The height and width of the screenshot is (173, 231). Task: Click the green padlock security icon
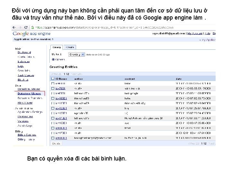tap(32, 27)
